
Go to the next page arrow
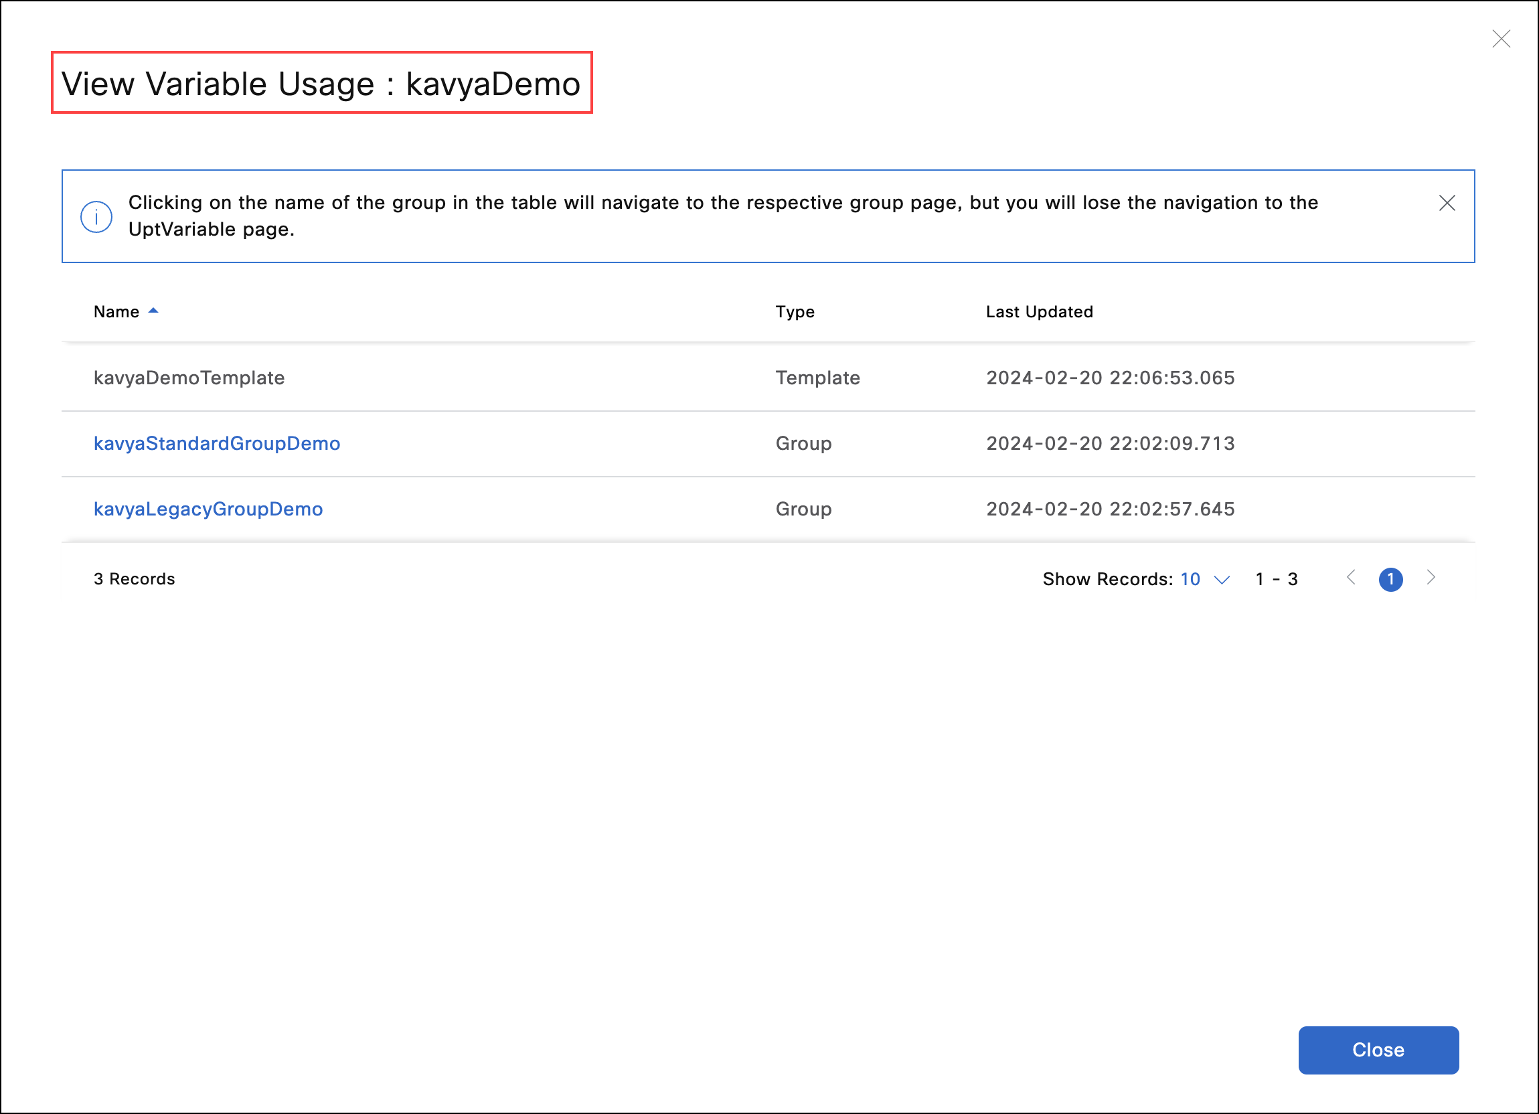pyautogui.click(x=1431, y=577)
